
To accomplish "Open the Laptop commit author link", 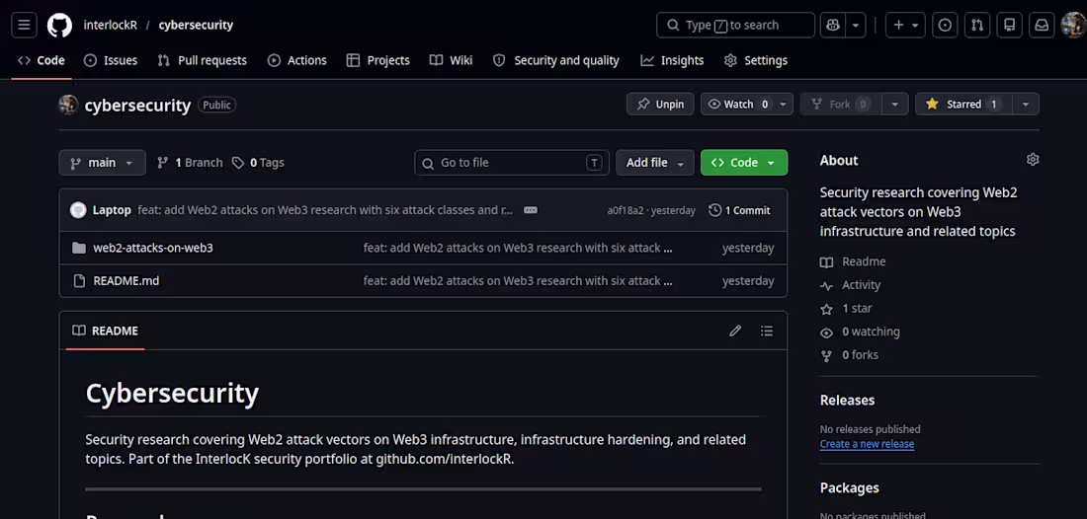I will (x=112, y=210).
